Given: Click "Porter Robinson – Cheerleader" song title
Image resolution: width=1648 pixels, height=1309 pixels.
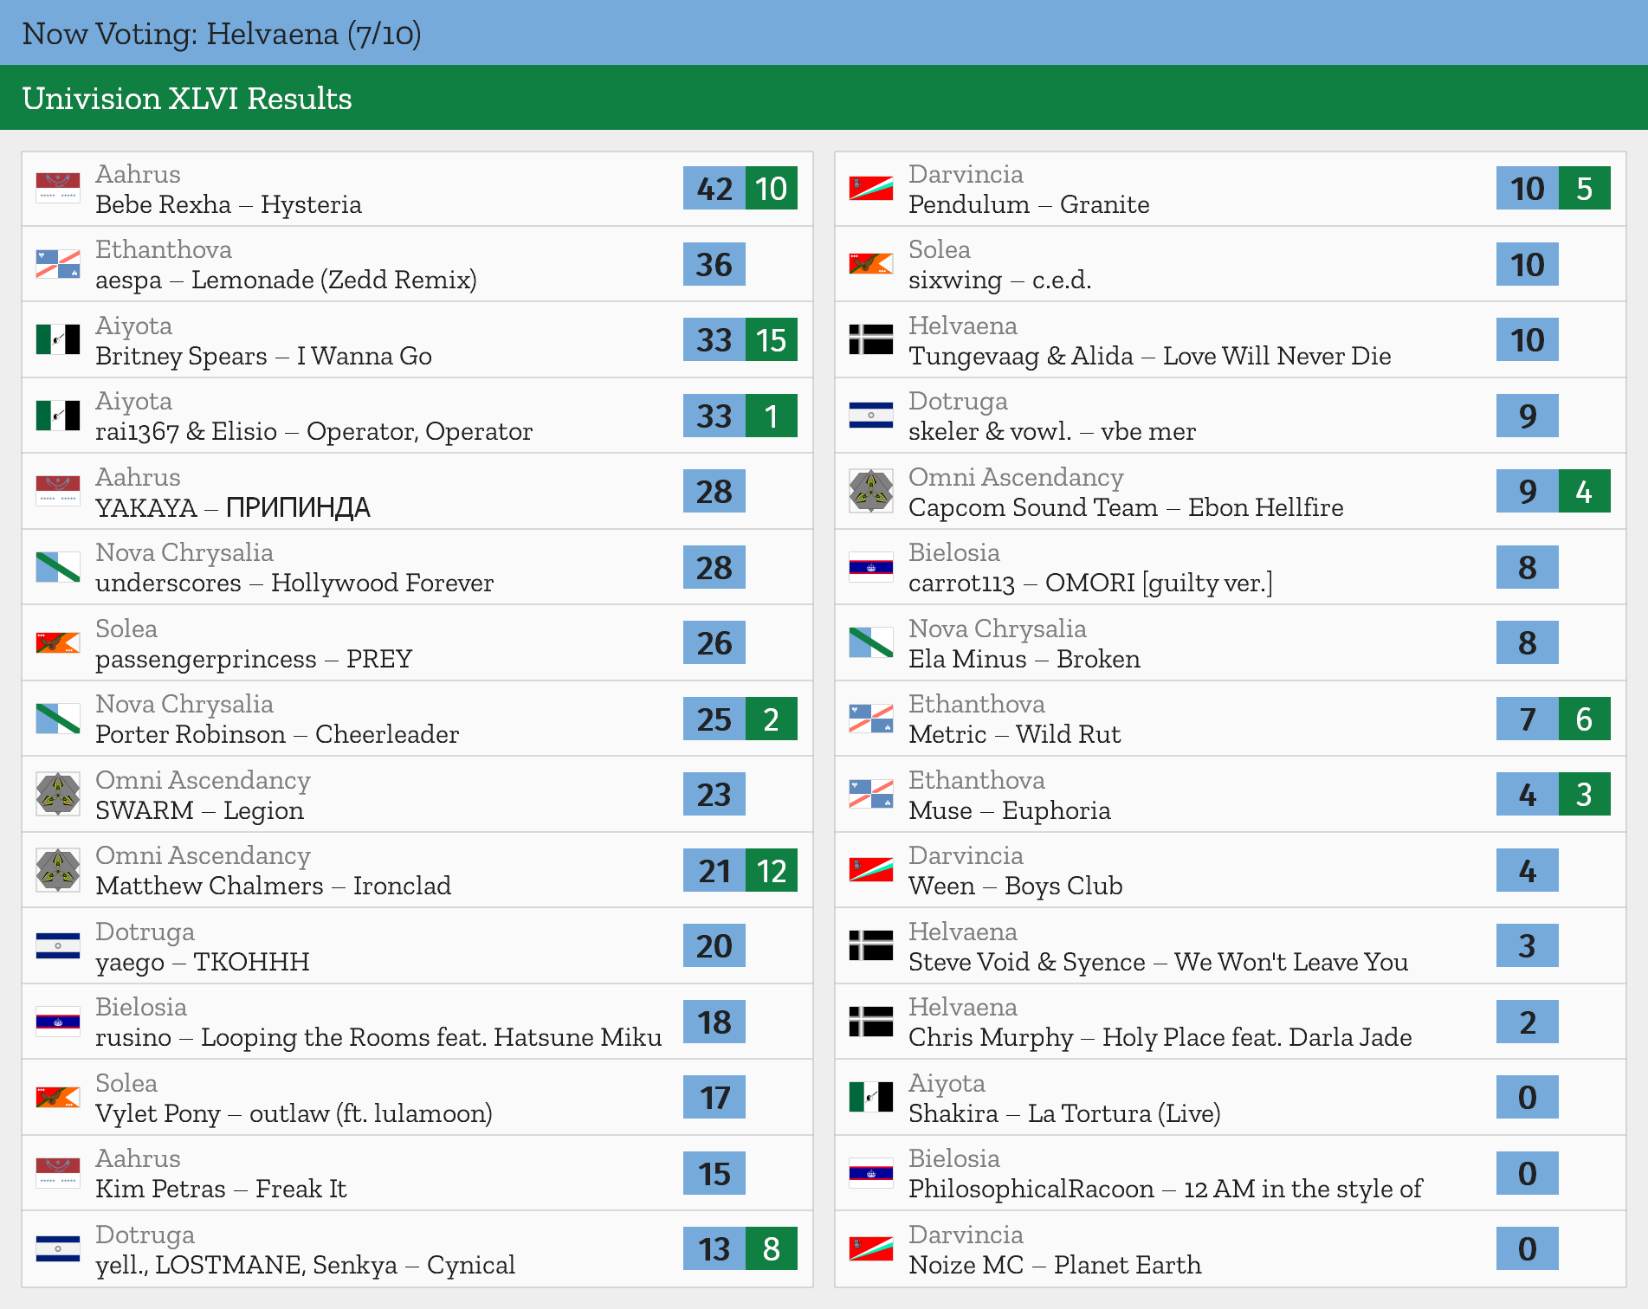Looking at the screenshot, I should click(277, 735).
